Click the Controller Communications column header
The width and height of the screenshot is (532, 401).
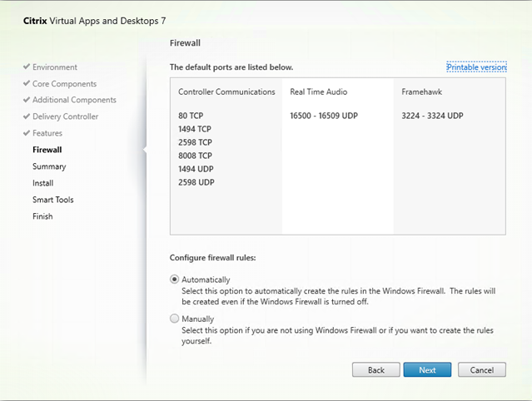226,92
